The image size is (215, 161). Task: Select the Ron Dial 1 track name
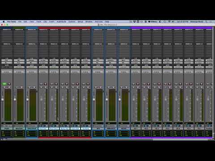(43, 128)
